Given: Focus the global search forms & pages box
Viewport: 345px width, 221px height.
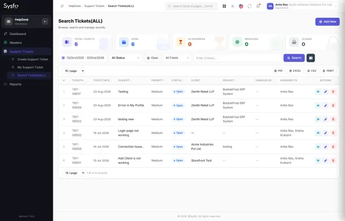Looking at the screenshot, I should coord(191,6).
